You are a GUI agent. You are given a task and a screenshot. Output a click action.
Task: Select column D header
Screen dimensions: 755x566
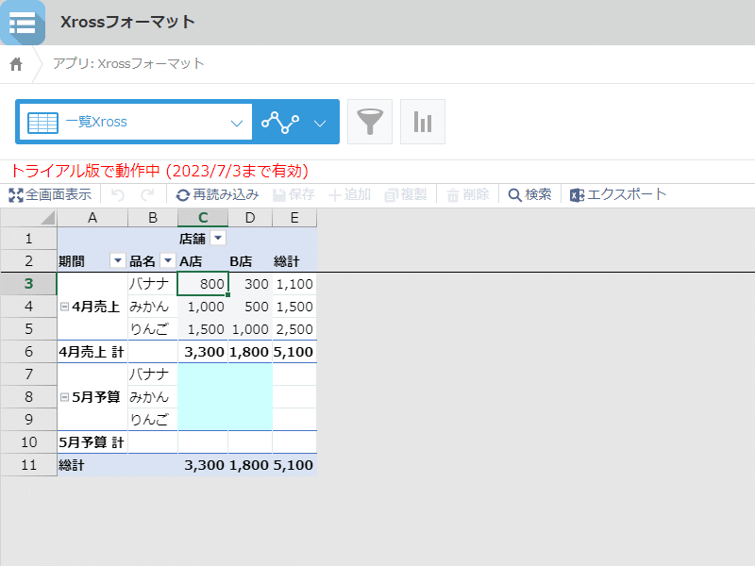coord(250,218)
